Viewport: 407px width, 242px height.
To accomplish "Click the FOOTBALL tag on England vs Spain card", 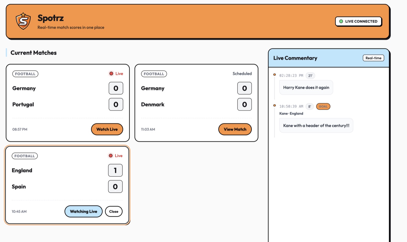I will tap(25, 156).
